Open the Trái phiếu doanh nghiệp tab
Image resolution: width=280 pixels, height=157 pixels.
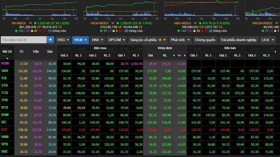[x=238, y=40]
